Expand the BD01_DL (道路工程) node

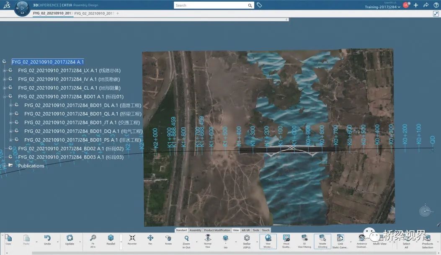click(x=11, y=105)
